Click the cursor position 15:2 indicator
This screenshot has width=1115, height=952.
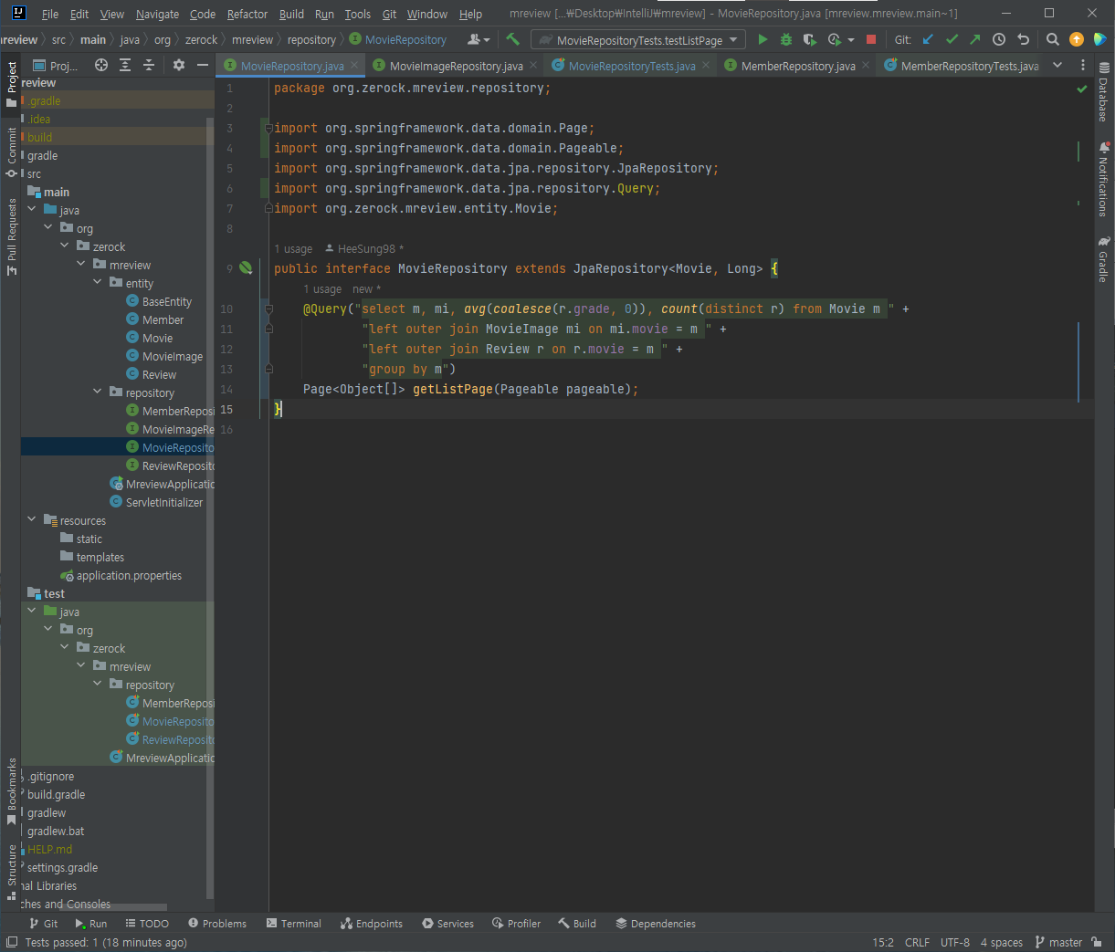tap(883, 942)
